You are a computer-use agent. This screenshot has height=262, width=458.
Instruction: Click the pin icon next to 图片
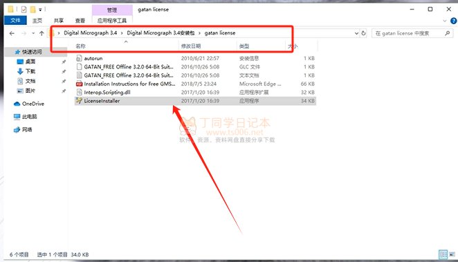tap(64, 91)
